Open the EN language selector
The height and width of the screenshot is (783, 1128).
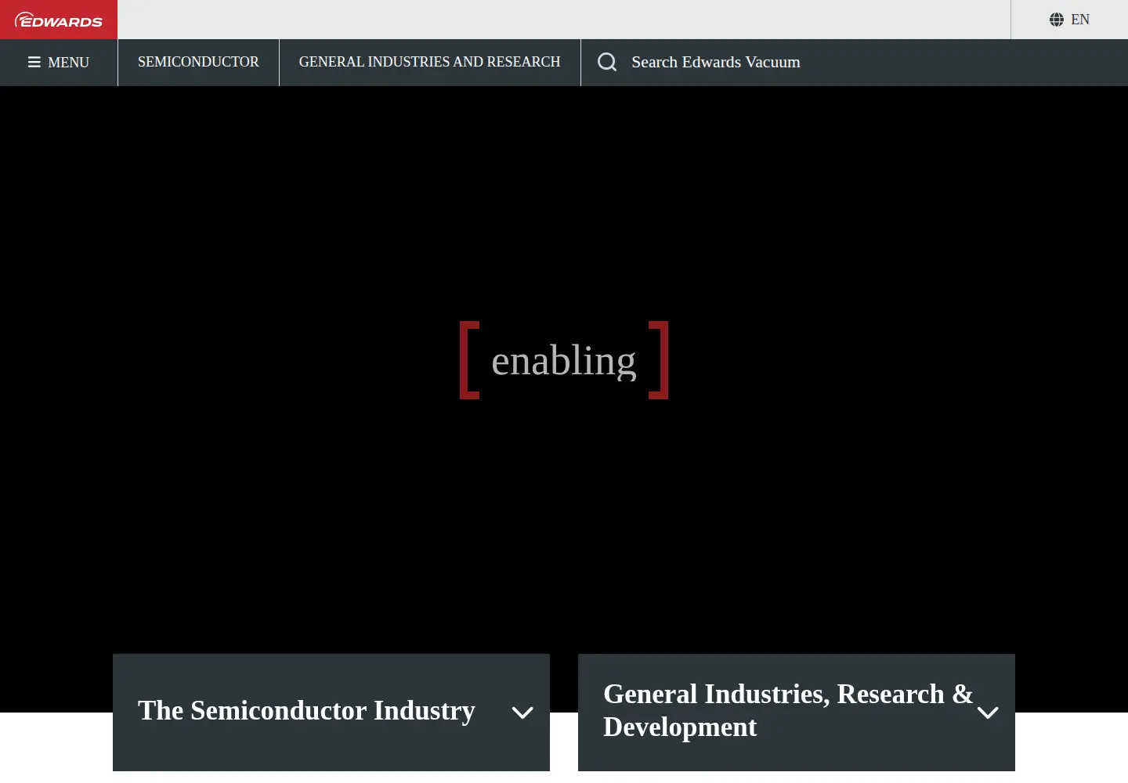[x=1069, y=20]
